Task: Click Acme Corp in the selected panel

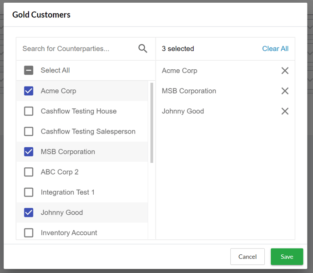Action: [180, 71]
